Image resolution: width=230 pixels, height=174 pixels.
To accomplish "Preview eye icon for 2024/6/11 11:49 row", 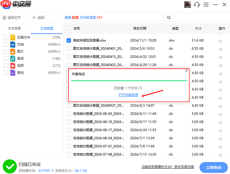I will coord(220,115).
